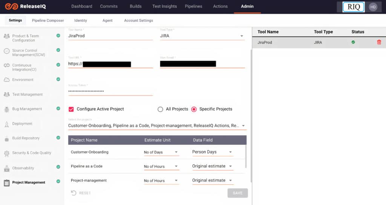Image resolution: width=386 pixels, height=205 pixels.
Task: Click green check next to Observability
Action: click(x=58, y=167)
